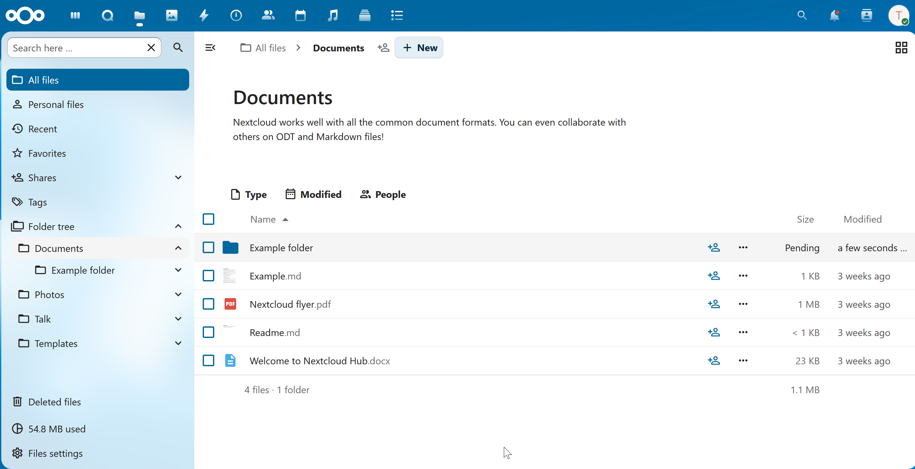Screen dimensions: 915x469
Task: Expand the Shares section chevron
Action: 178,177
